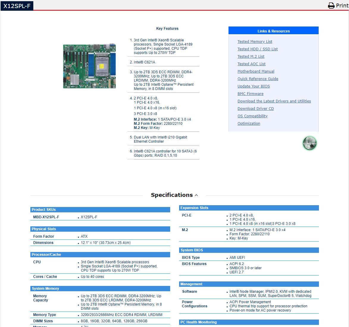Click the Download Driver CD link

pos(256,109)
